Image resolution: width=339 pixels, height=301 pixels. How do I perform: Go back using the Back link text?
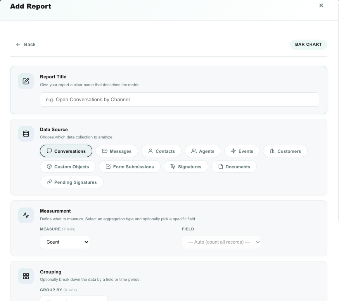click(x=30, y=45)
